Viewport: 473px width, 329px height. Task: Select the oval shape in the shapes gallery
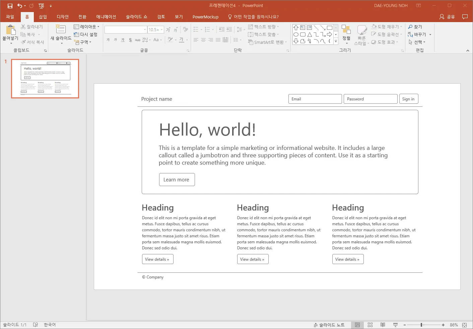[x=296, y=34]
